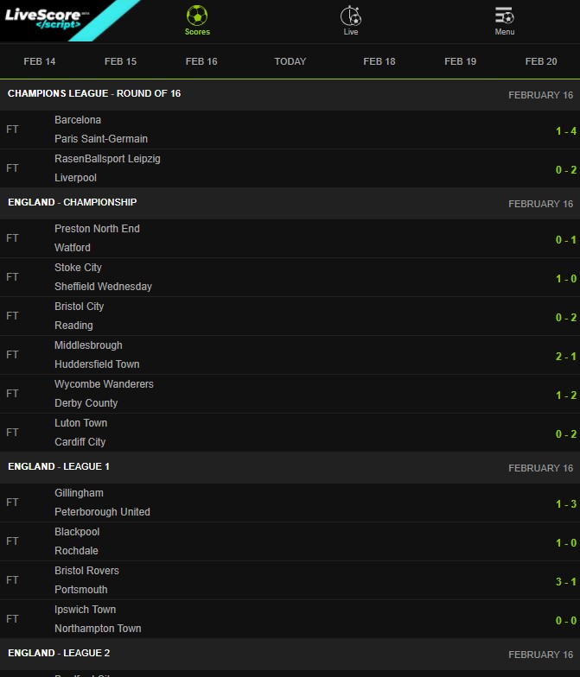580x677 pixels.
Task: Select Portsmouth team name
Action: [81, 590]
